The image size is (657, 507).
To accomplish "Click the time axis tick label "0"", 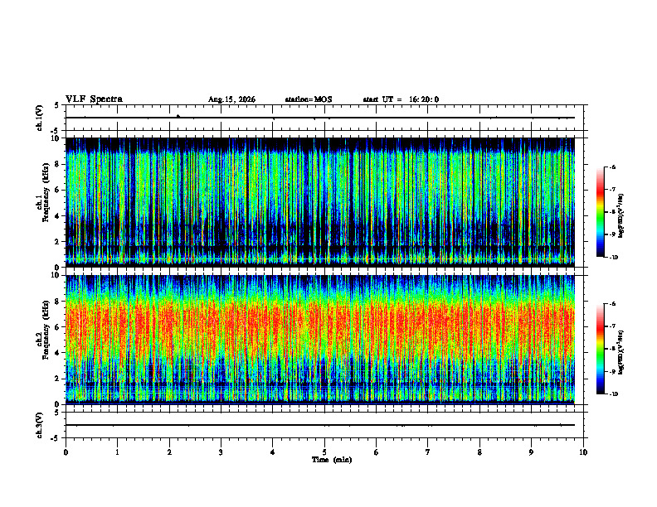I will tap(66, 452).
